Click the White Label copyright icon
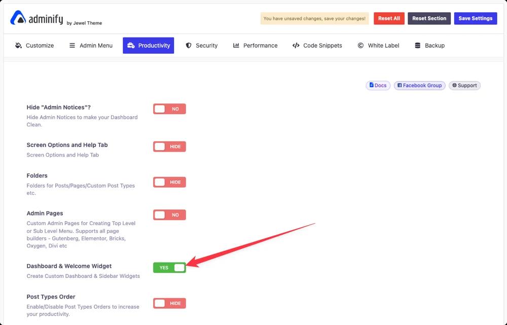The width and height of the screenshot is (507, 325). 360,45
